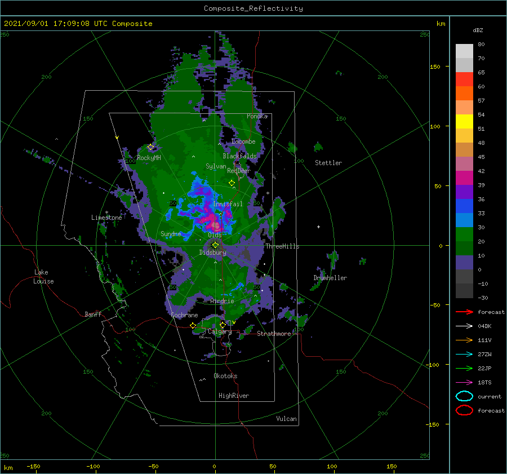Click the Ponoka city label

point(257,116)
